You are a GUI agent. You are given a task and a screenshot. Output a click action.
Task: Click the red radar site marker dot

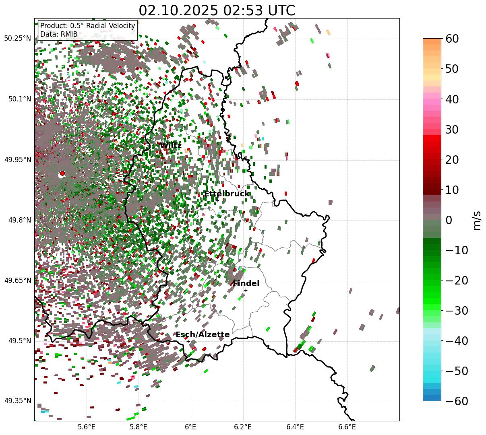62,173
